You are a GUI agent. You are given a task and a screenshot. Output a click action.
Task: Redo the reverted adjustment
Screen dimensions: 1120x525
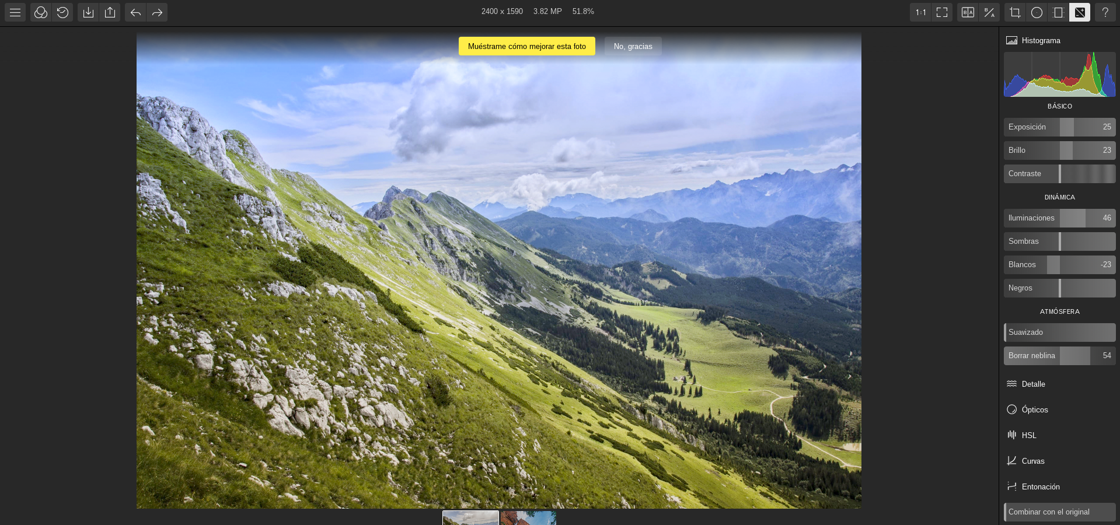tap(156, 12)
